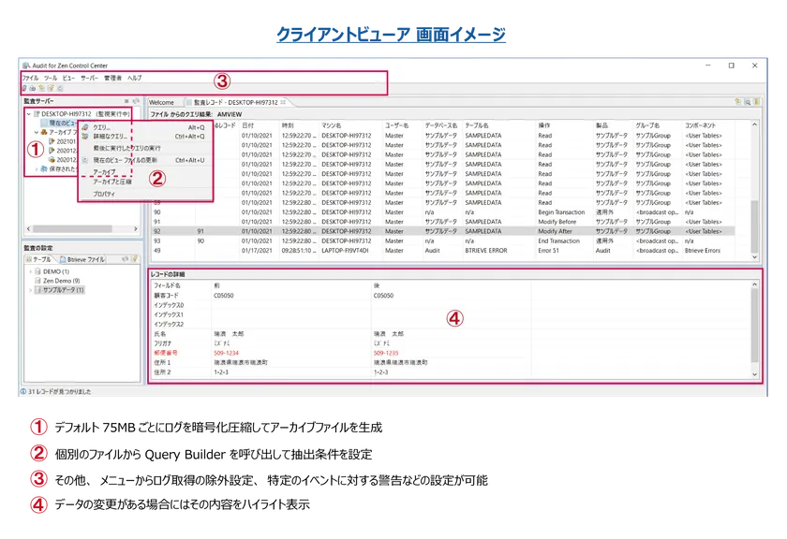Click the サンプルデータ database icon in settings tree
787x539 pixels.
tap(37, 290)
